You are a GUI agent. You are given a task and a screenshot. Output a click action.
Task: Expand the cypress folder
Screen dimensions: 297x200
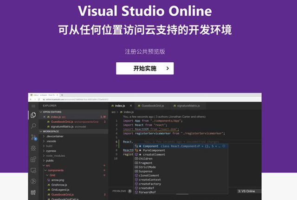73,151
